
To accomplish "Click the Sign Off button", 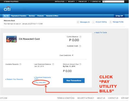I will coord(119,16).
